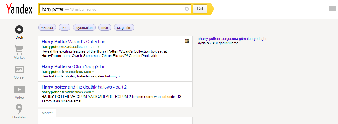Click the Yandex logo
338x124 pixels.
pyautogui.click(x=19, y=9)
